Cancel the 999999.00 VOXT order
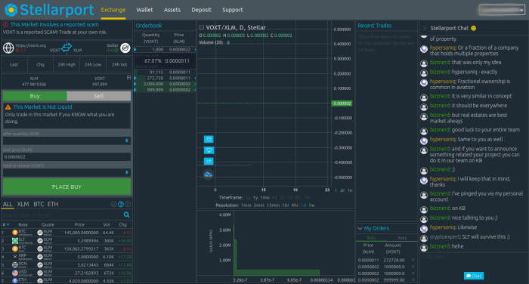This screenshot has width=529, height=284. click(x=413, y=279)
